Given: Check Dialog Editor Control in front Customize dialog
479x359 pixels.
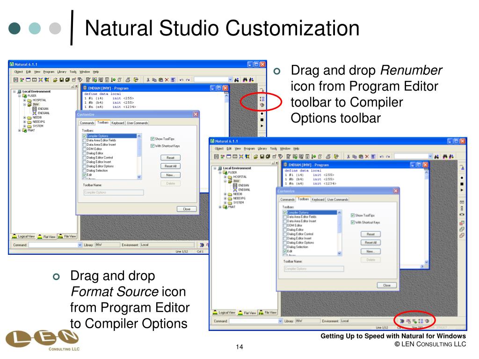Looking at the screenshot, I should pyautogui.click(x=285, y=234).
